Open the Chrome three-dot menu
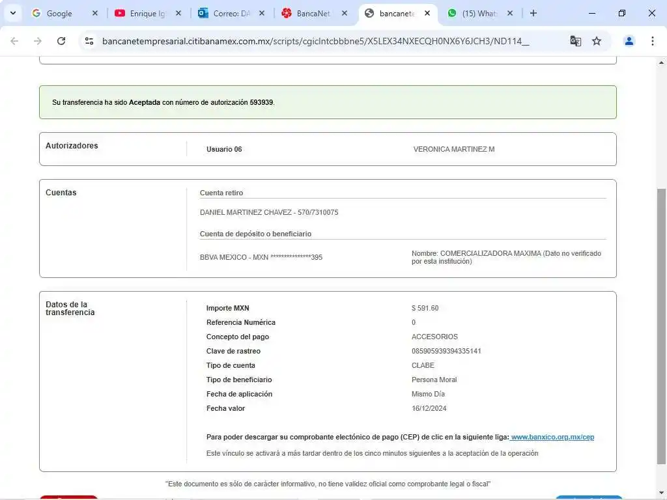 653,41
